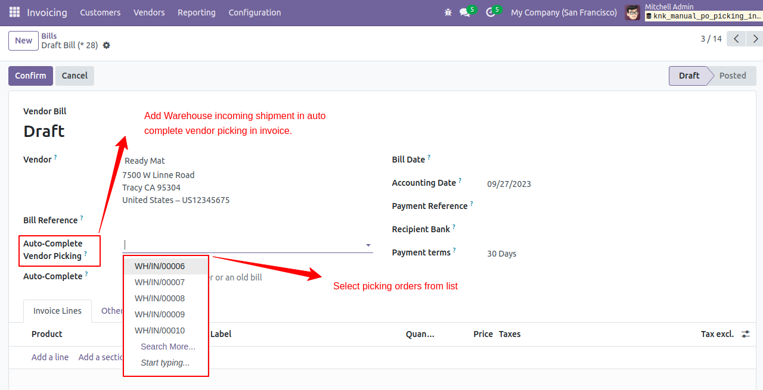
Task: Switch to the Invoice Lines tab
Action: [x=57, y=311]
